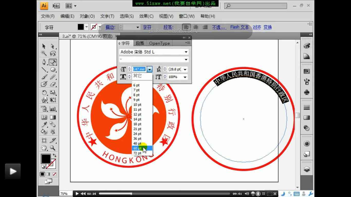The width and height of the screenshot is (351, 197).
Task: Select the Eyedropper tool
Action: [x=44, y=125]
